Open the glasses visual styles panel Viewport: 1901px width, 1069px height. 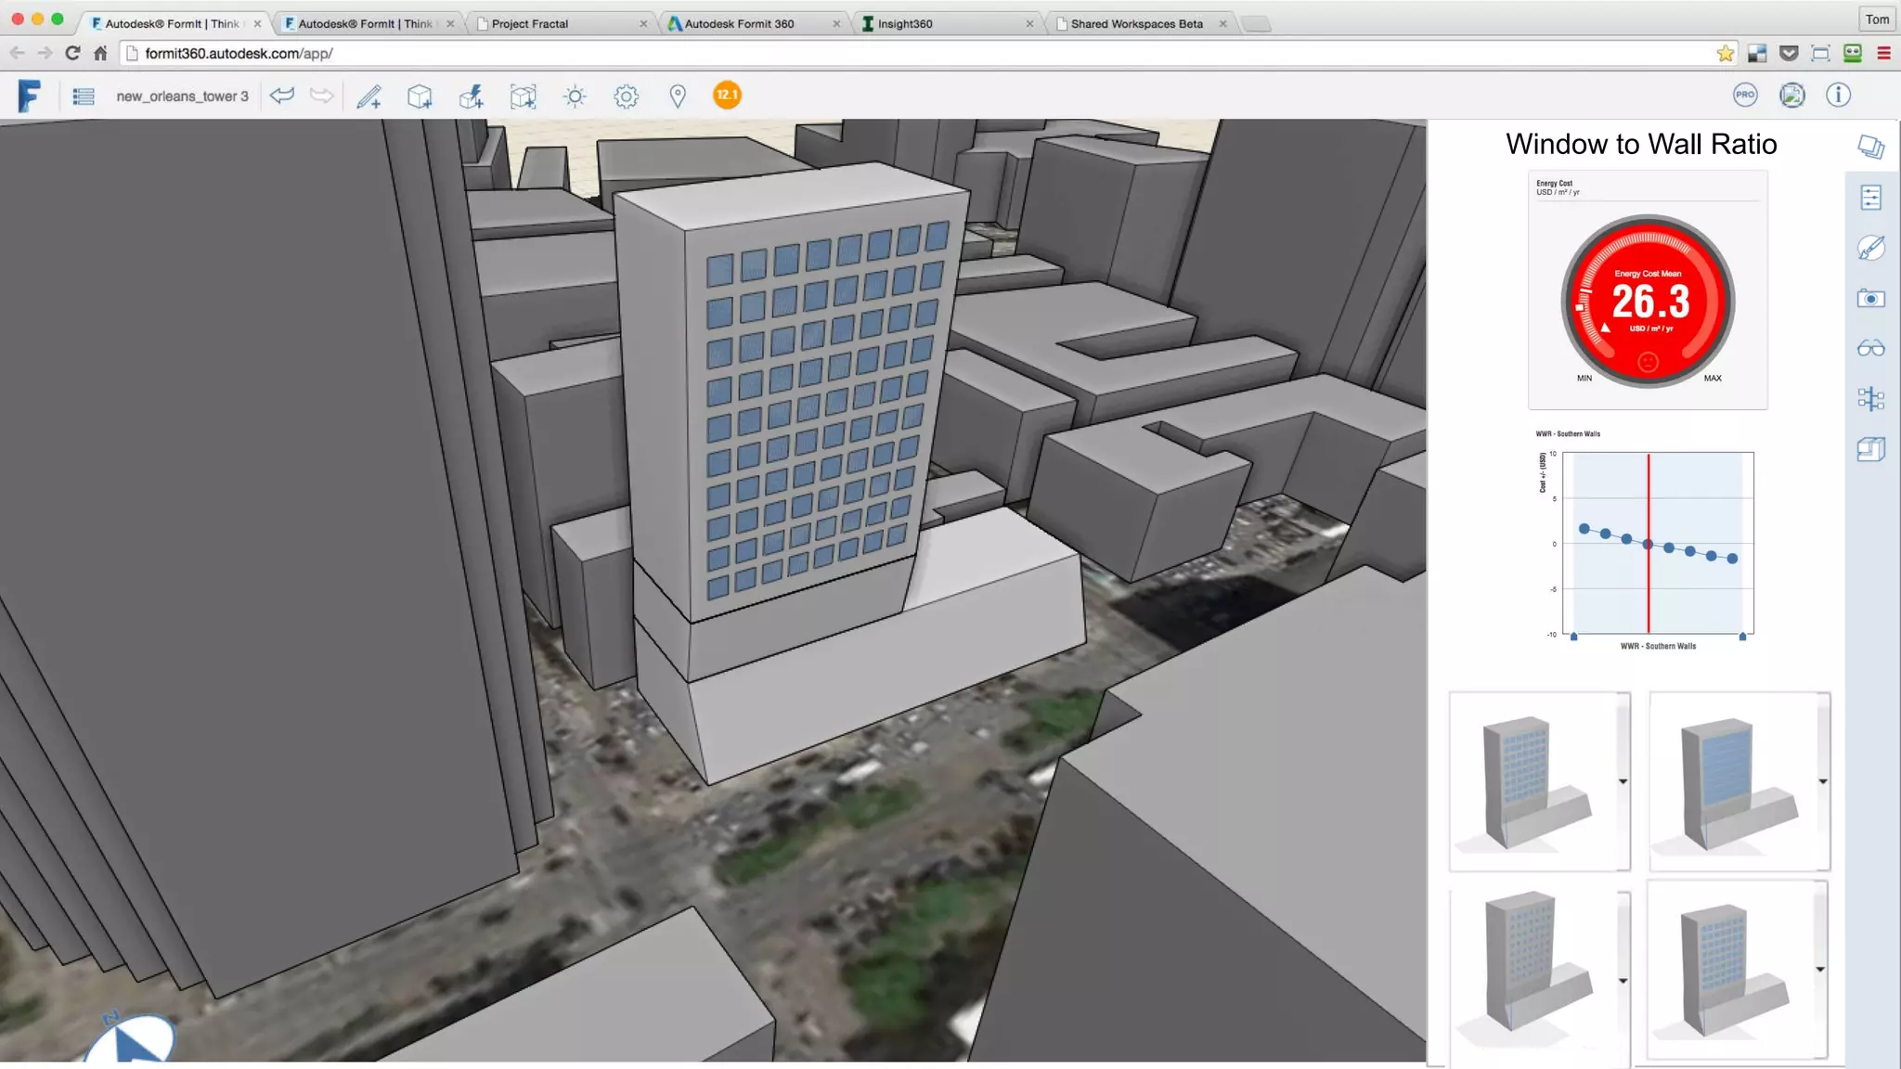(x=1870, y=349)
